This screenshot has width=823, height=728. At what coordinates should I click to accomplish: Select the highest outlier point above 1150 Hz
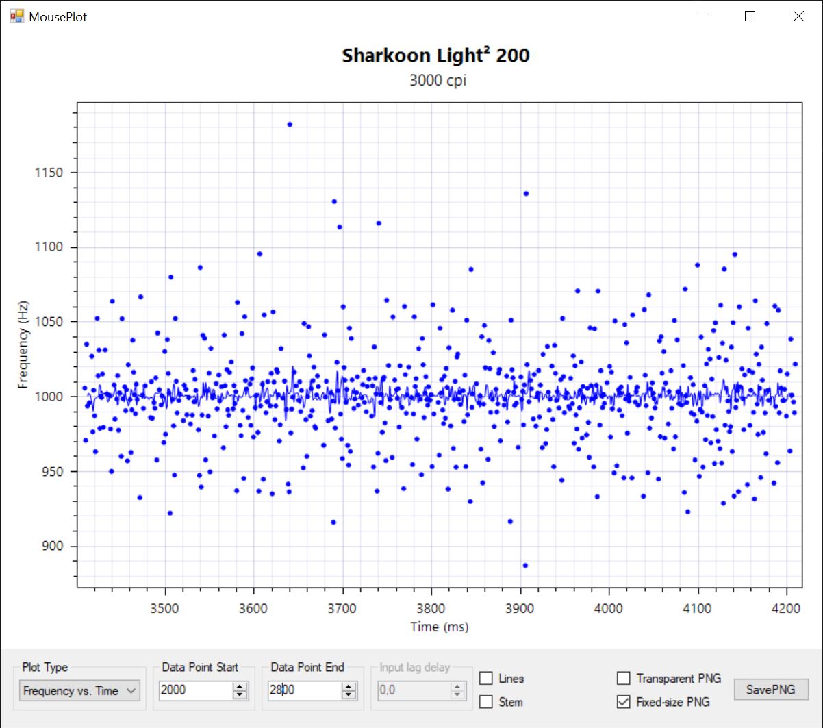(290, 125)
